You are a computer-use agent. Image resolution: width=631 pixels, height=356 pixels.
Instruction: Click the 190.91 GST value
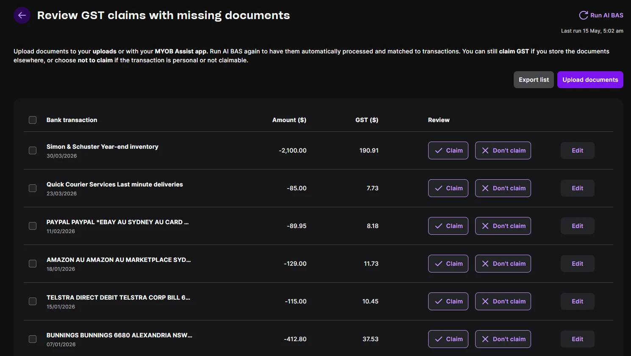(369, 150)
